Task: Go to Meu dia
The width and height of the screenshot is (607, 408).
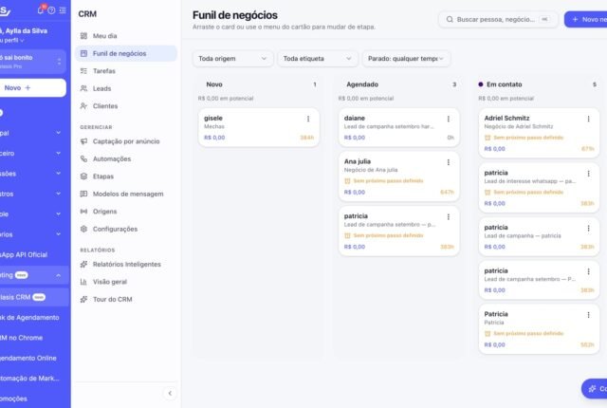Action: (x=126, y=36)
